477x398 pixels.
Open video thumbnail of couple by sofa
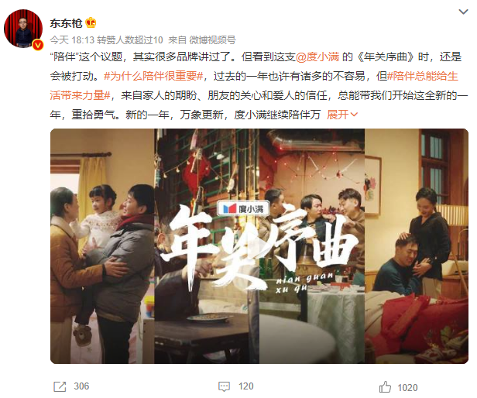pos(417,246)
